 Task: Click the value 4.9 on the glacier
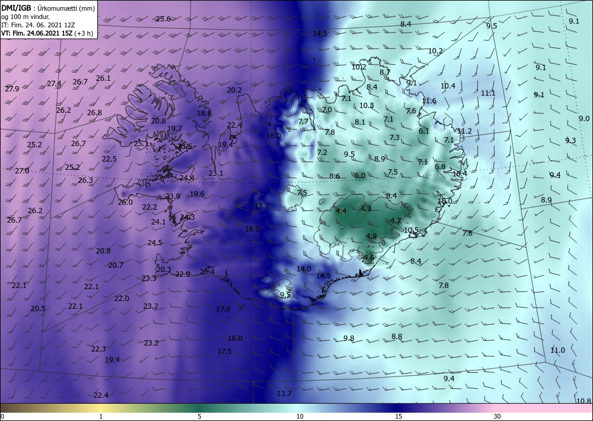coord(371,236)
